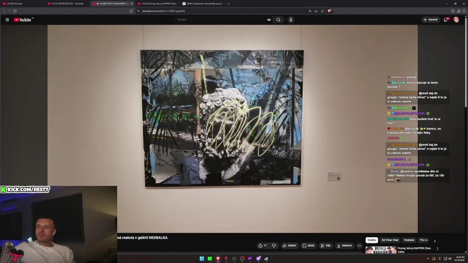Open Poznej, kdo je RAPPER recommended thumbnail
The image size is (468, 263).
381,250
